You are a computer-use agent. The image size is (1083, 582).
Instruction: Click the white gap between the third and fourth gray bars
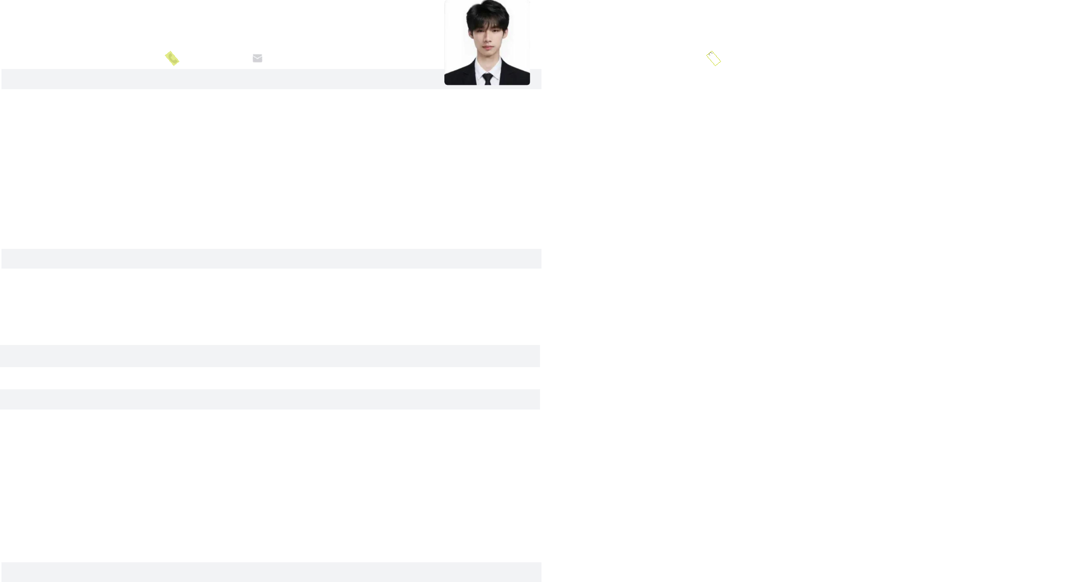270,378
